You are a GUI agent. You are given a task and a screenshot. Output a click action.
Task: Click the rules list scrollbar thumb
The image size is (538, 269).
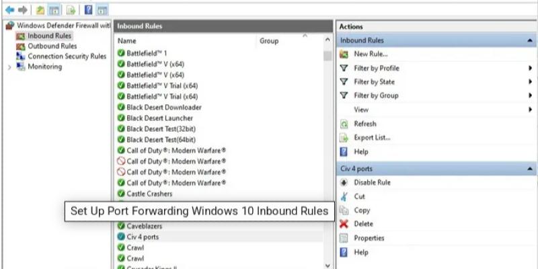pos(328,56)
